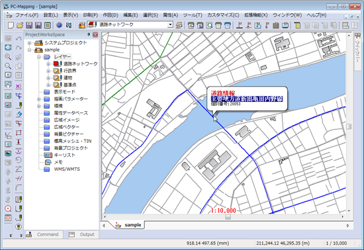Click the first flag marker icon in toolbar
Viewport: 364px width, 250px height.
(240, 25)
